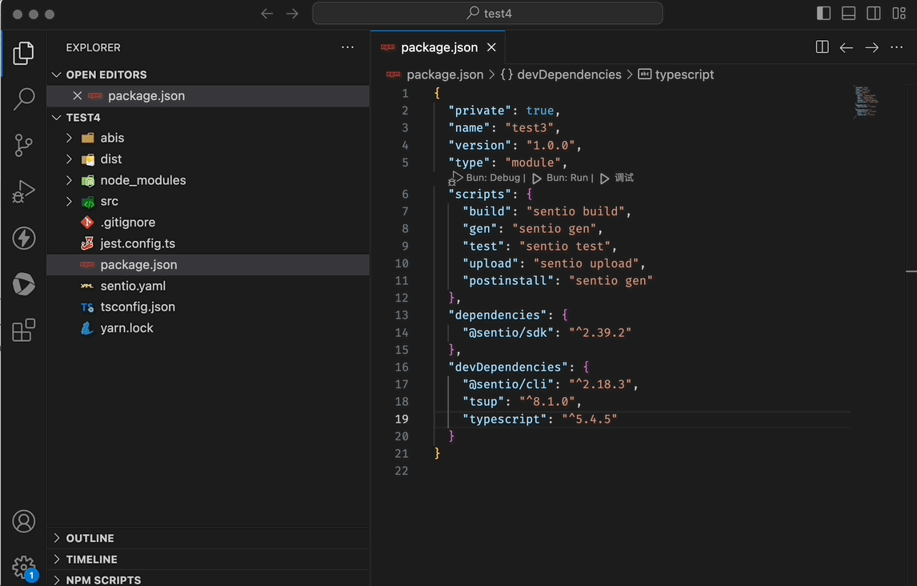Close package.json in Open Editors list
Viewport: 917px width, 586px height.
click(x=77, y=95)
